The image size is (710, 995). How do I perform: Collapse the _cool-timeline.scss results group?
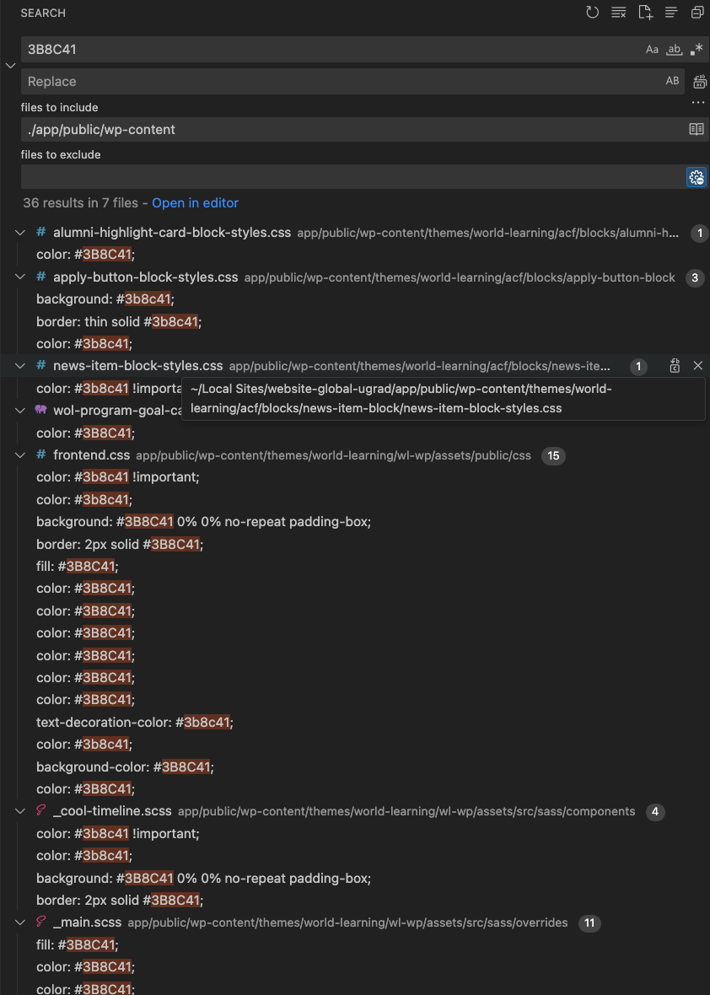pyautogui.click(x=20, y=811)
